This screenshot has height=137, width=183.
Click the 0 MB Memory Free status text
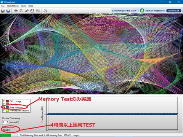[x=53, y=135]
